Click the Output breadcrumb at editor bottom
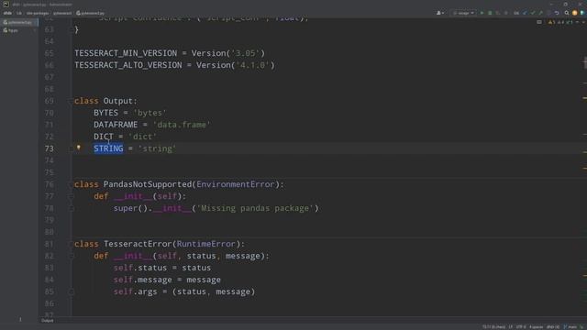 tap(47, 321)
